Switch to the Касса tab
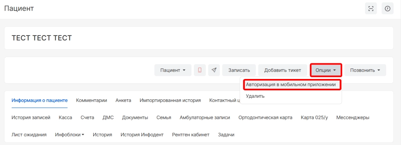This screenshot has width=401, height=145. pyautogui.click(x=65, y=117)
